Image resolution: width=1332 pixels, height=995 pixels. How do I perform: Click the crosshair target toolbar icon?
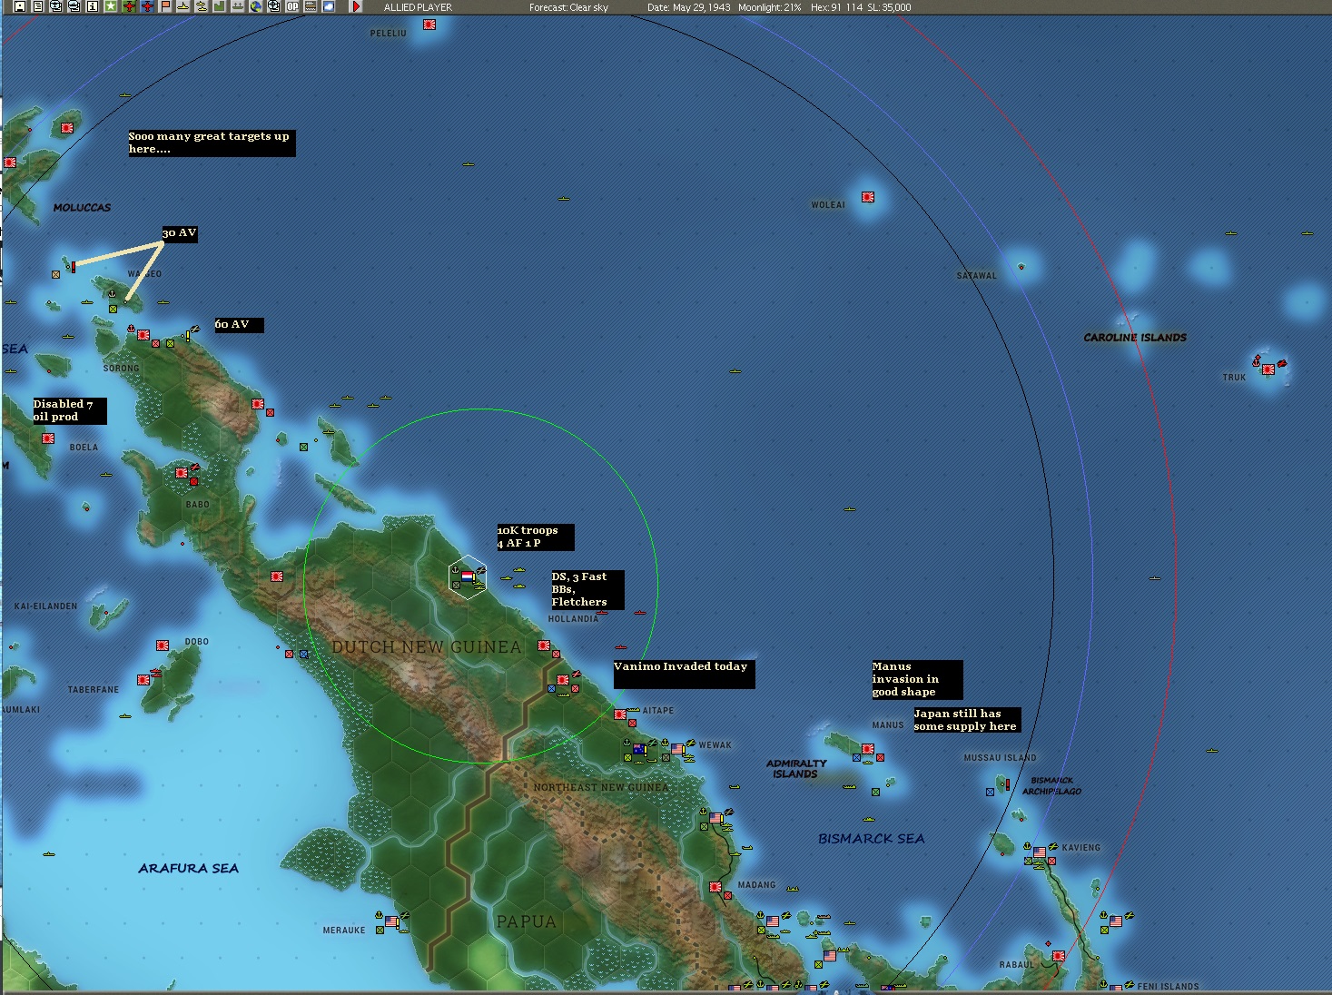coord(274,6)
